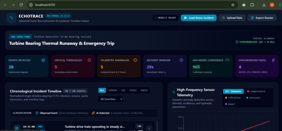This screenshot has width=282, height=131.
Task: Go back in the browser
Action: (x=5, y=5)
